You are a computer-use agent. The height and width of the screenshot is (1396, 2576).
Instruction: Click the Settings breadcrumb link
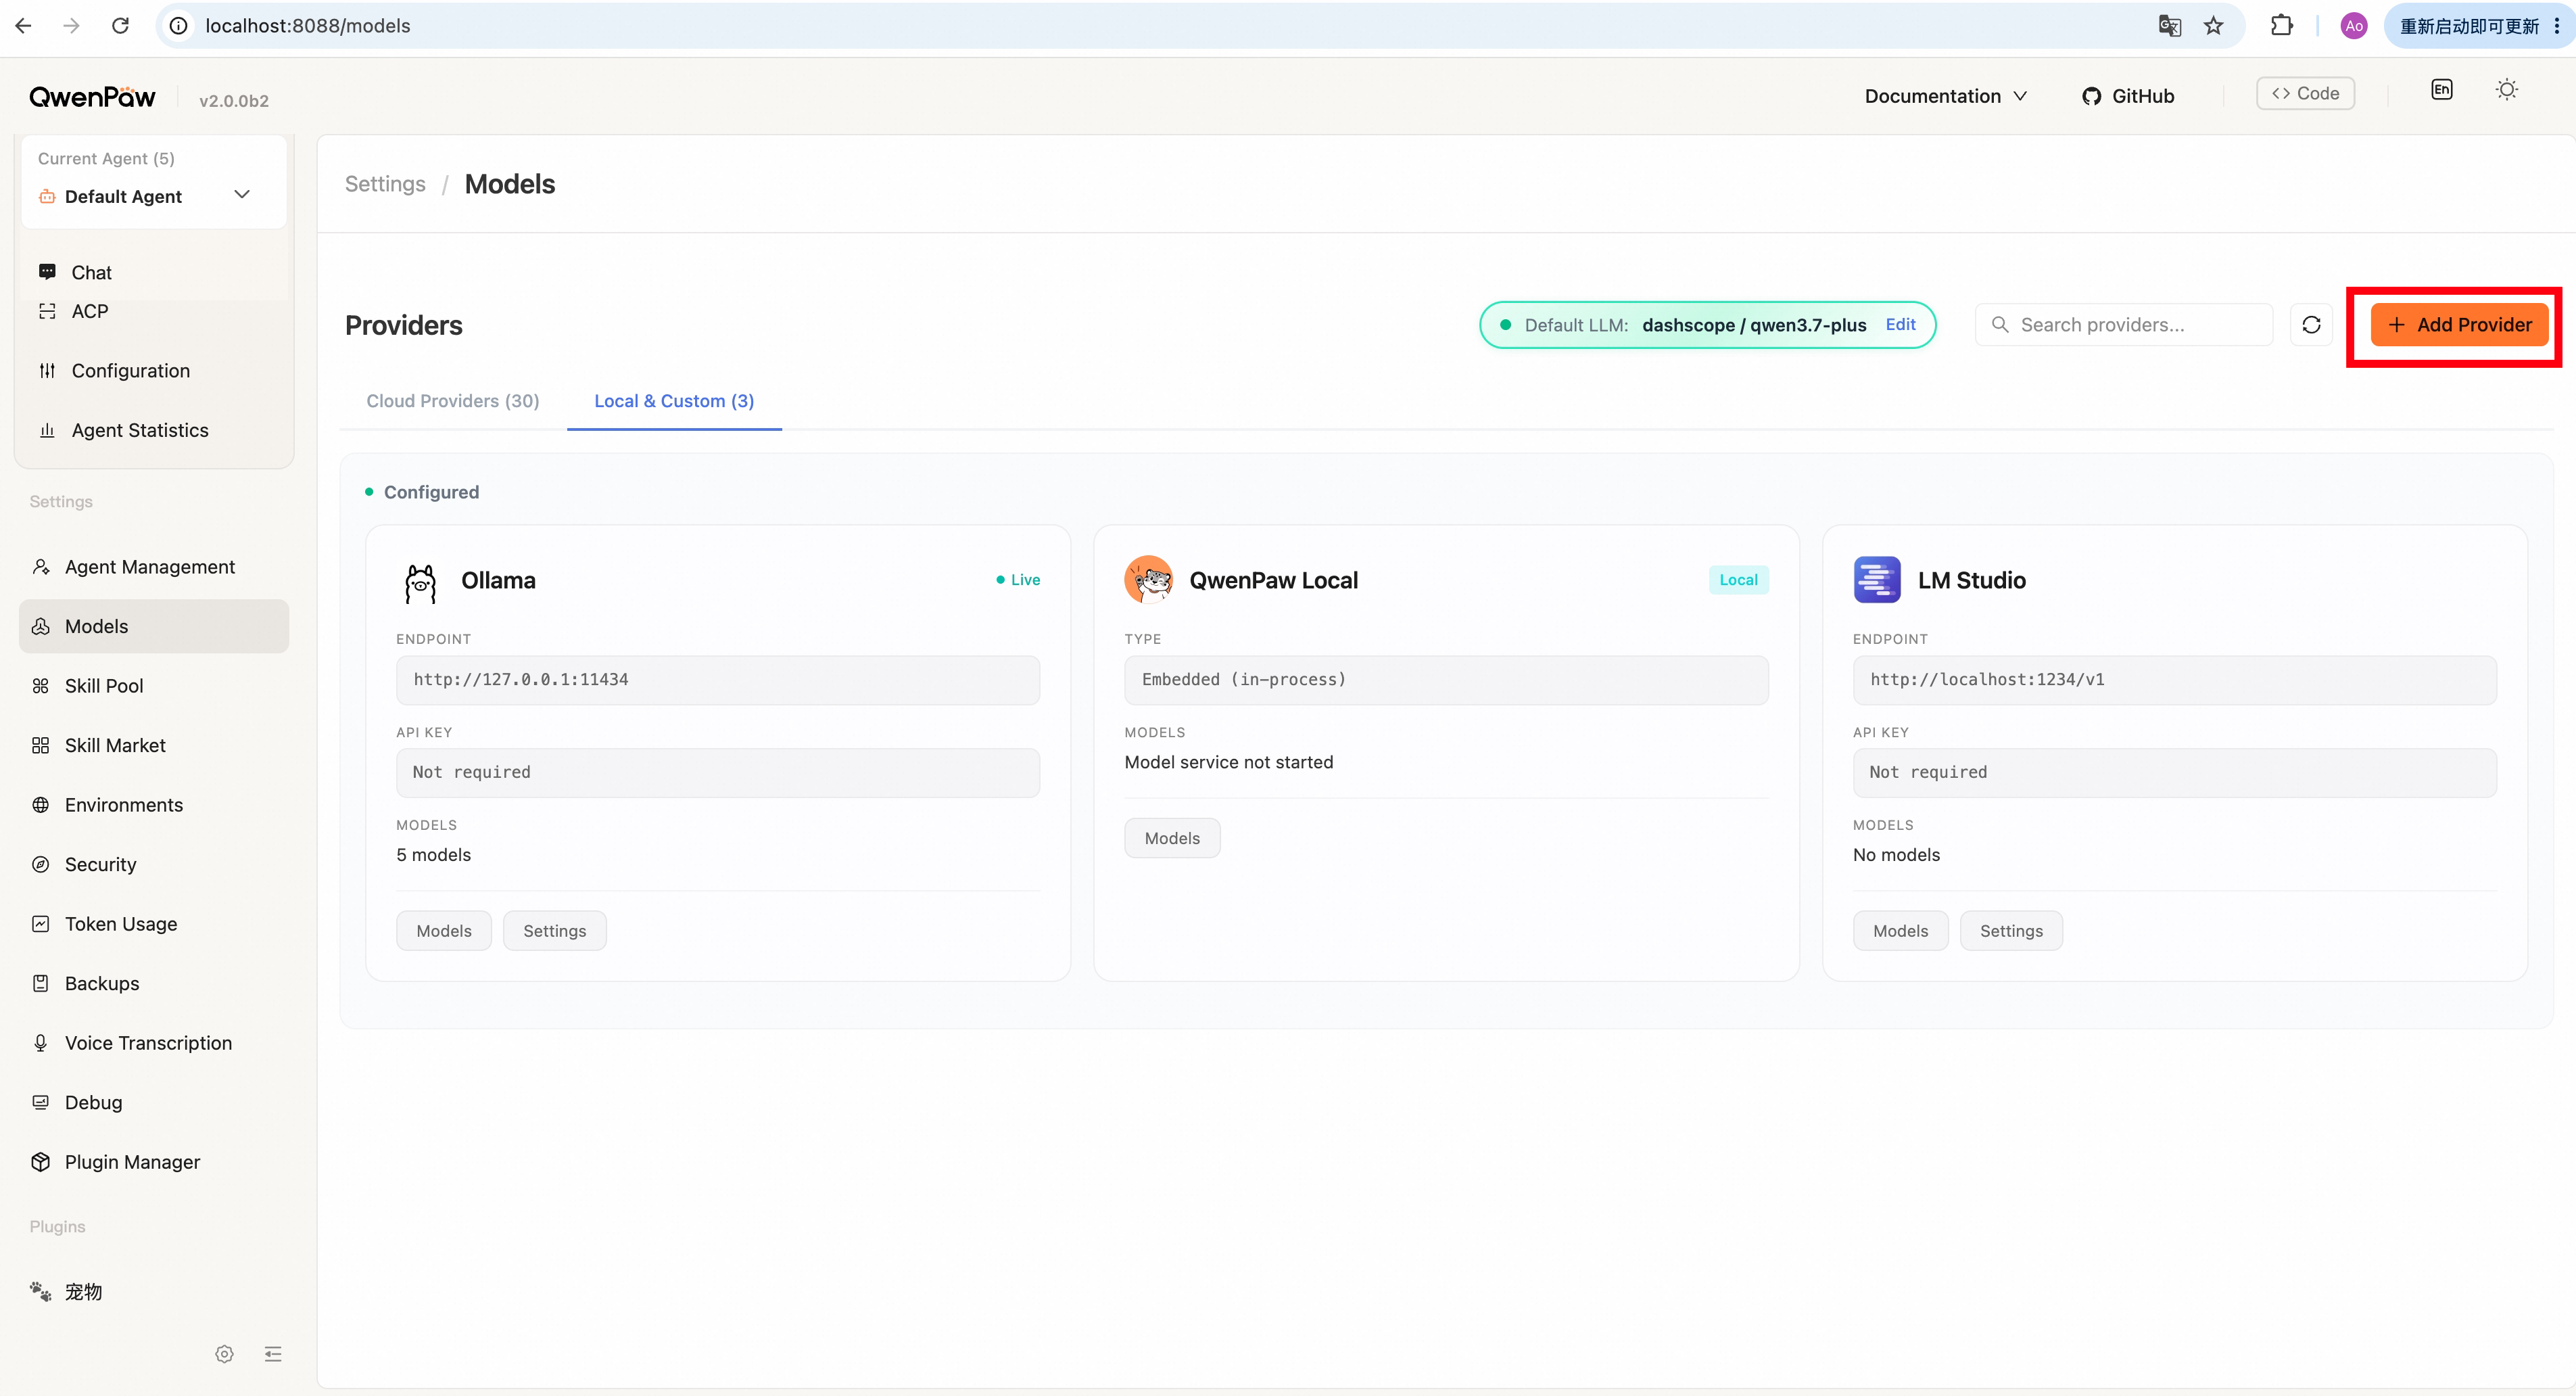pos(385,184)
